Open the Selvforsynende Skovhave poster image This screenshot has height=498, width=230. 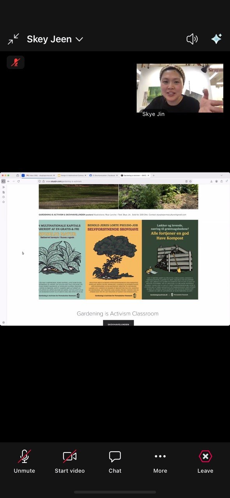[x=114, y=260]
